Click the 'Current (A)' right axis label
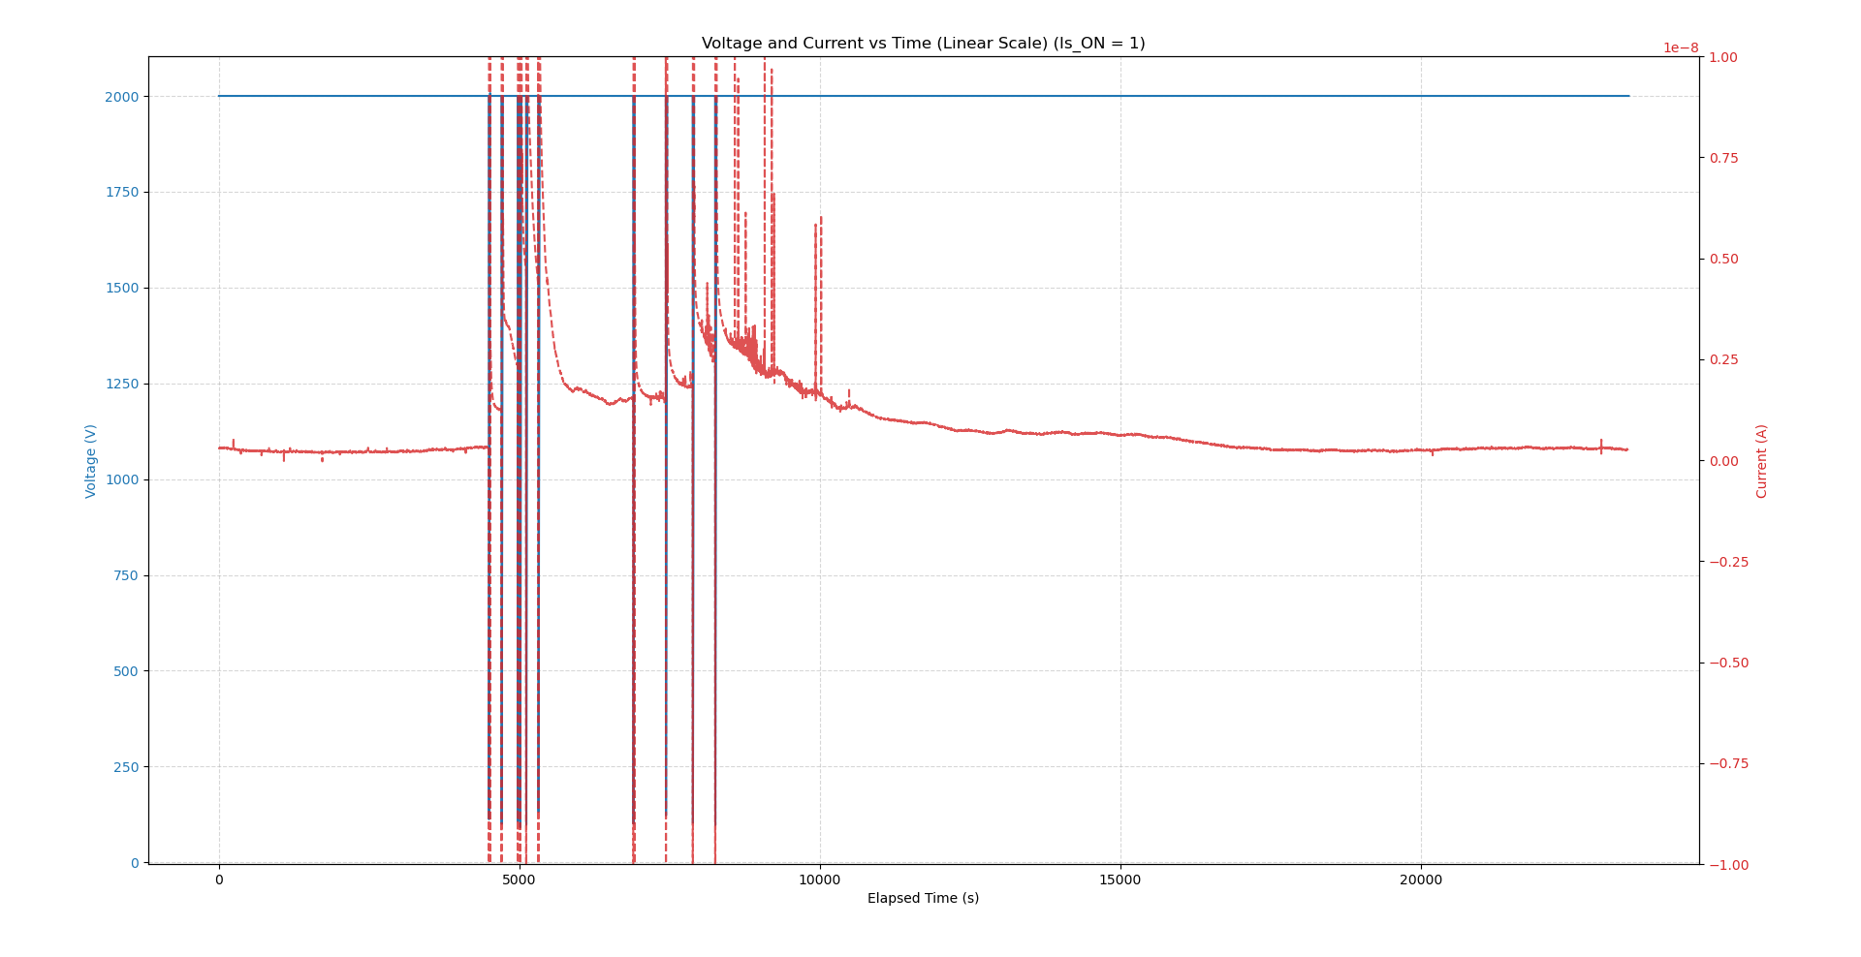1861x957 pixels. (1761, 461)
